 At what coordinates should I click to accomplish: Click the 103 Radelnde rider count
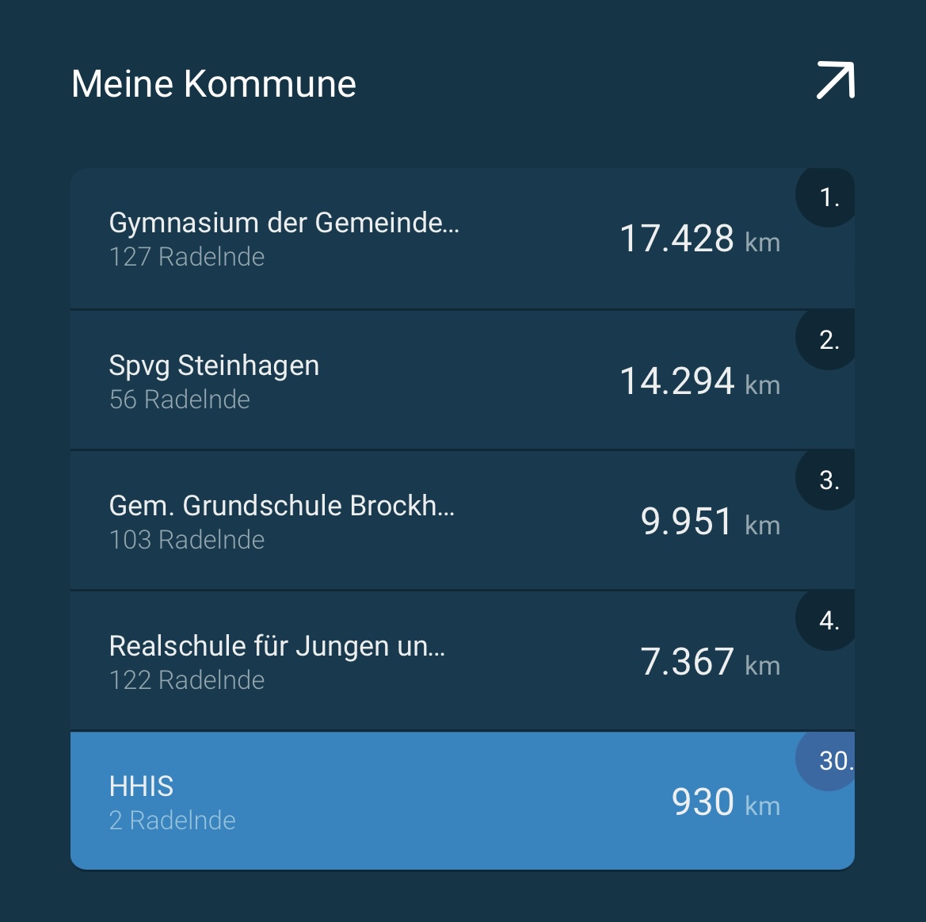pos(187,540)
